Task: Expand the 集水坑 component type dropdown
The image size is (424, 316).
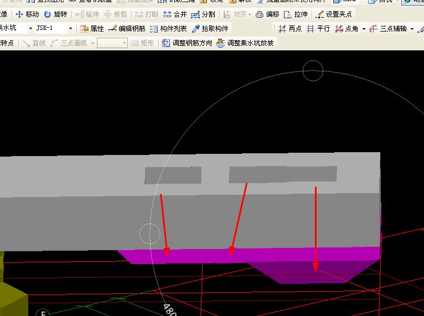Action: (x=30, y=28)
